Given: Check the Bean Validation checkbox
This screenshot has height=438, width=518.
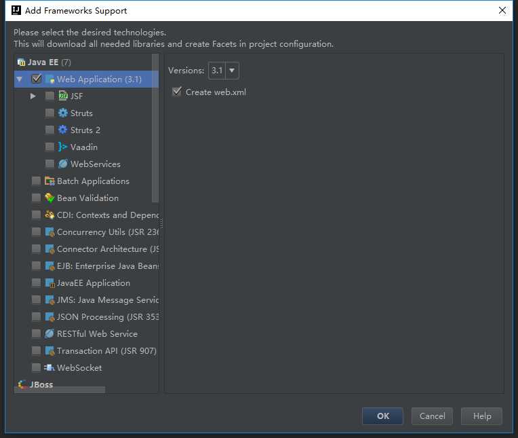Looking at the screenshot, I should (36, 198).
